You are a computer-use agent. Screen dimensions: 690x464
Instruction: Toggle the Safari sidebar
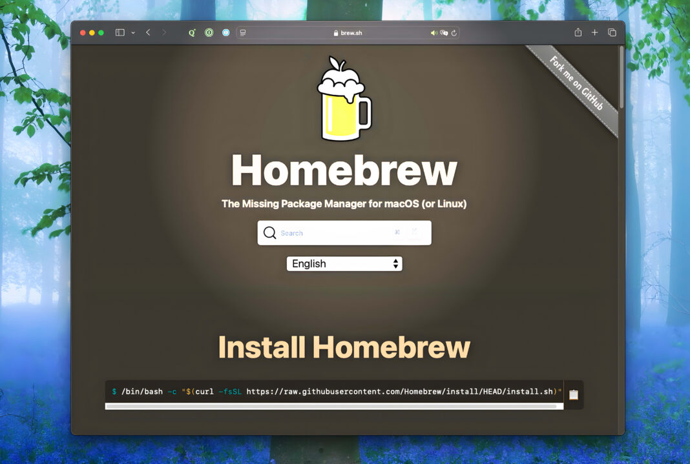click(120, 32)
